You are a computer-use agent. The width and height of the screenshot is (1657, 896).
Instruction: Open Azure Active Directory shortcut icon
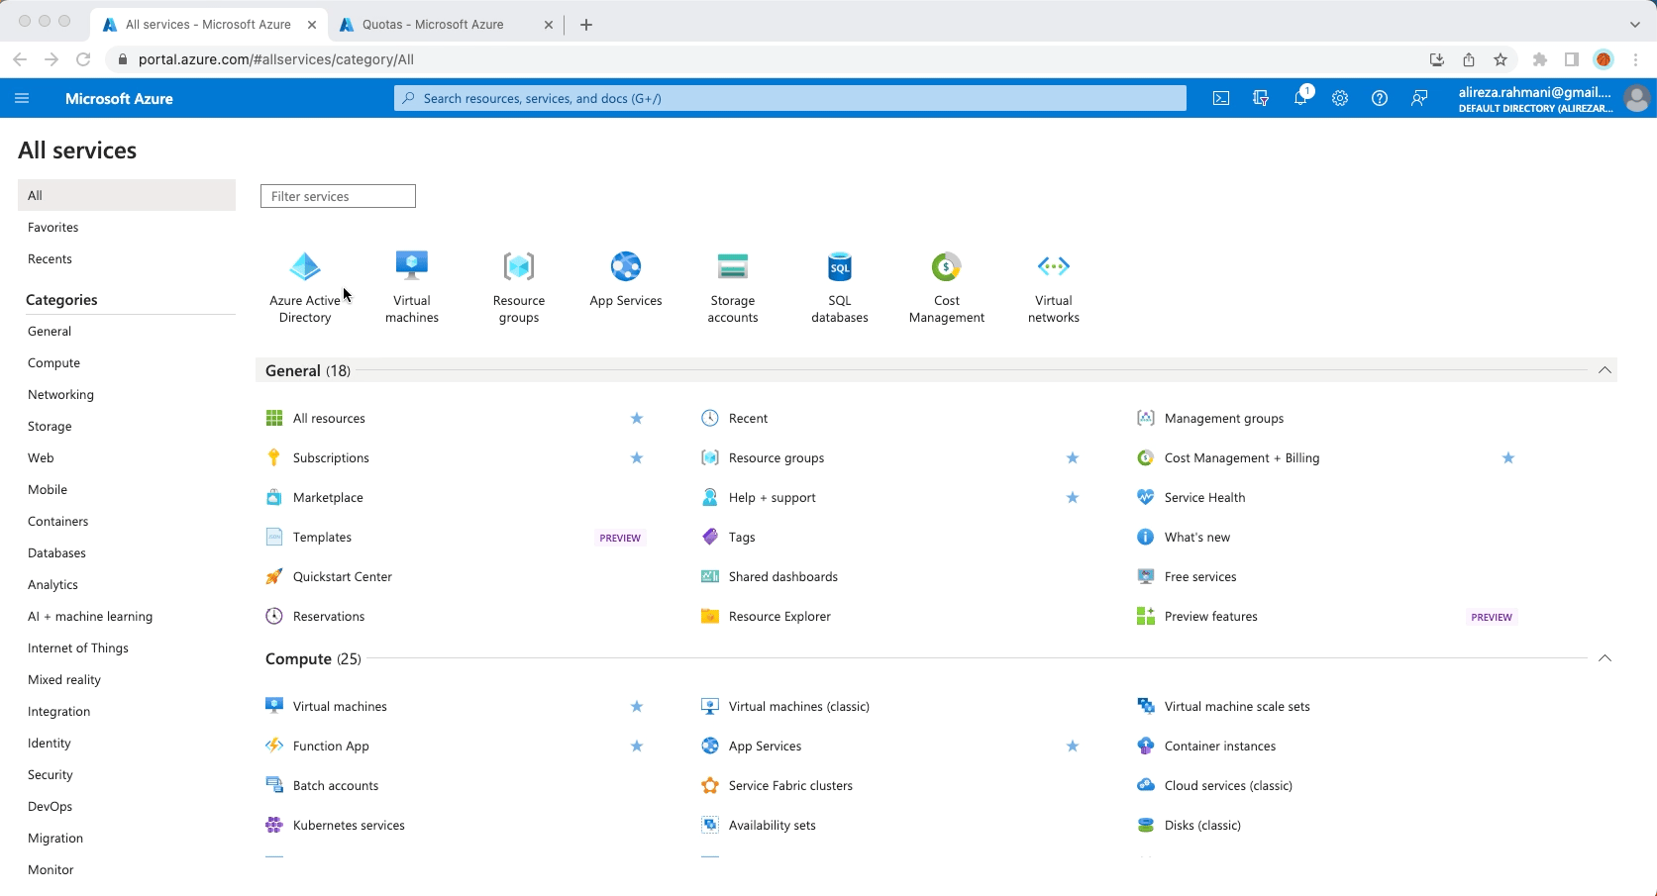(x=305, y=266)
